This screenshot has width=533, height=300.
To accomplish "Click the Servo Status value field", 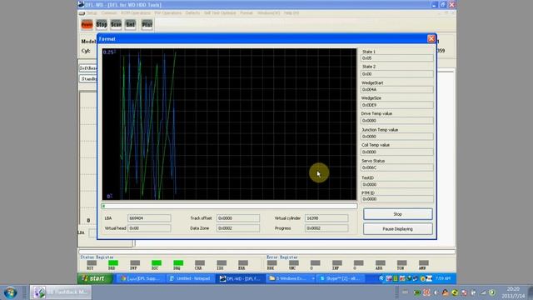I will (x=396, y=167).
